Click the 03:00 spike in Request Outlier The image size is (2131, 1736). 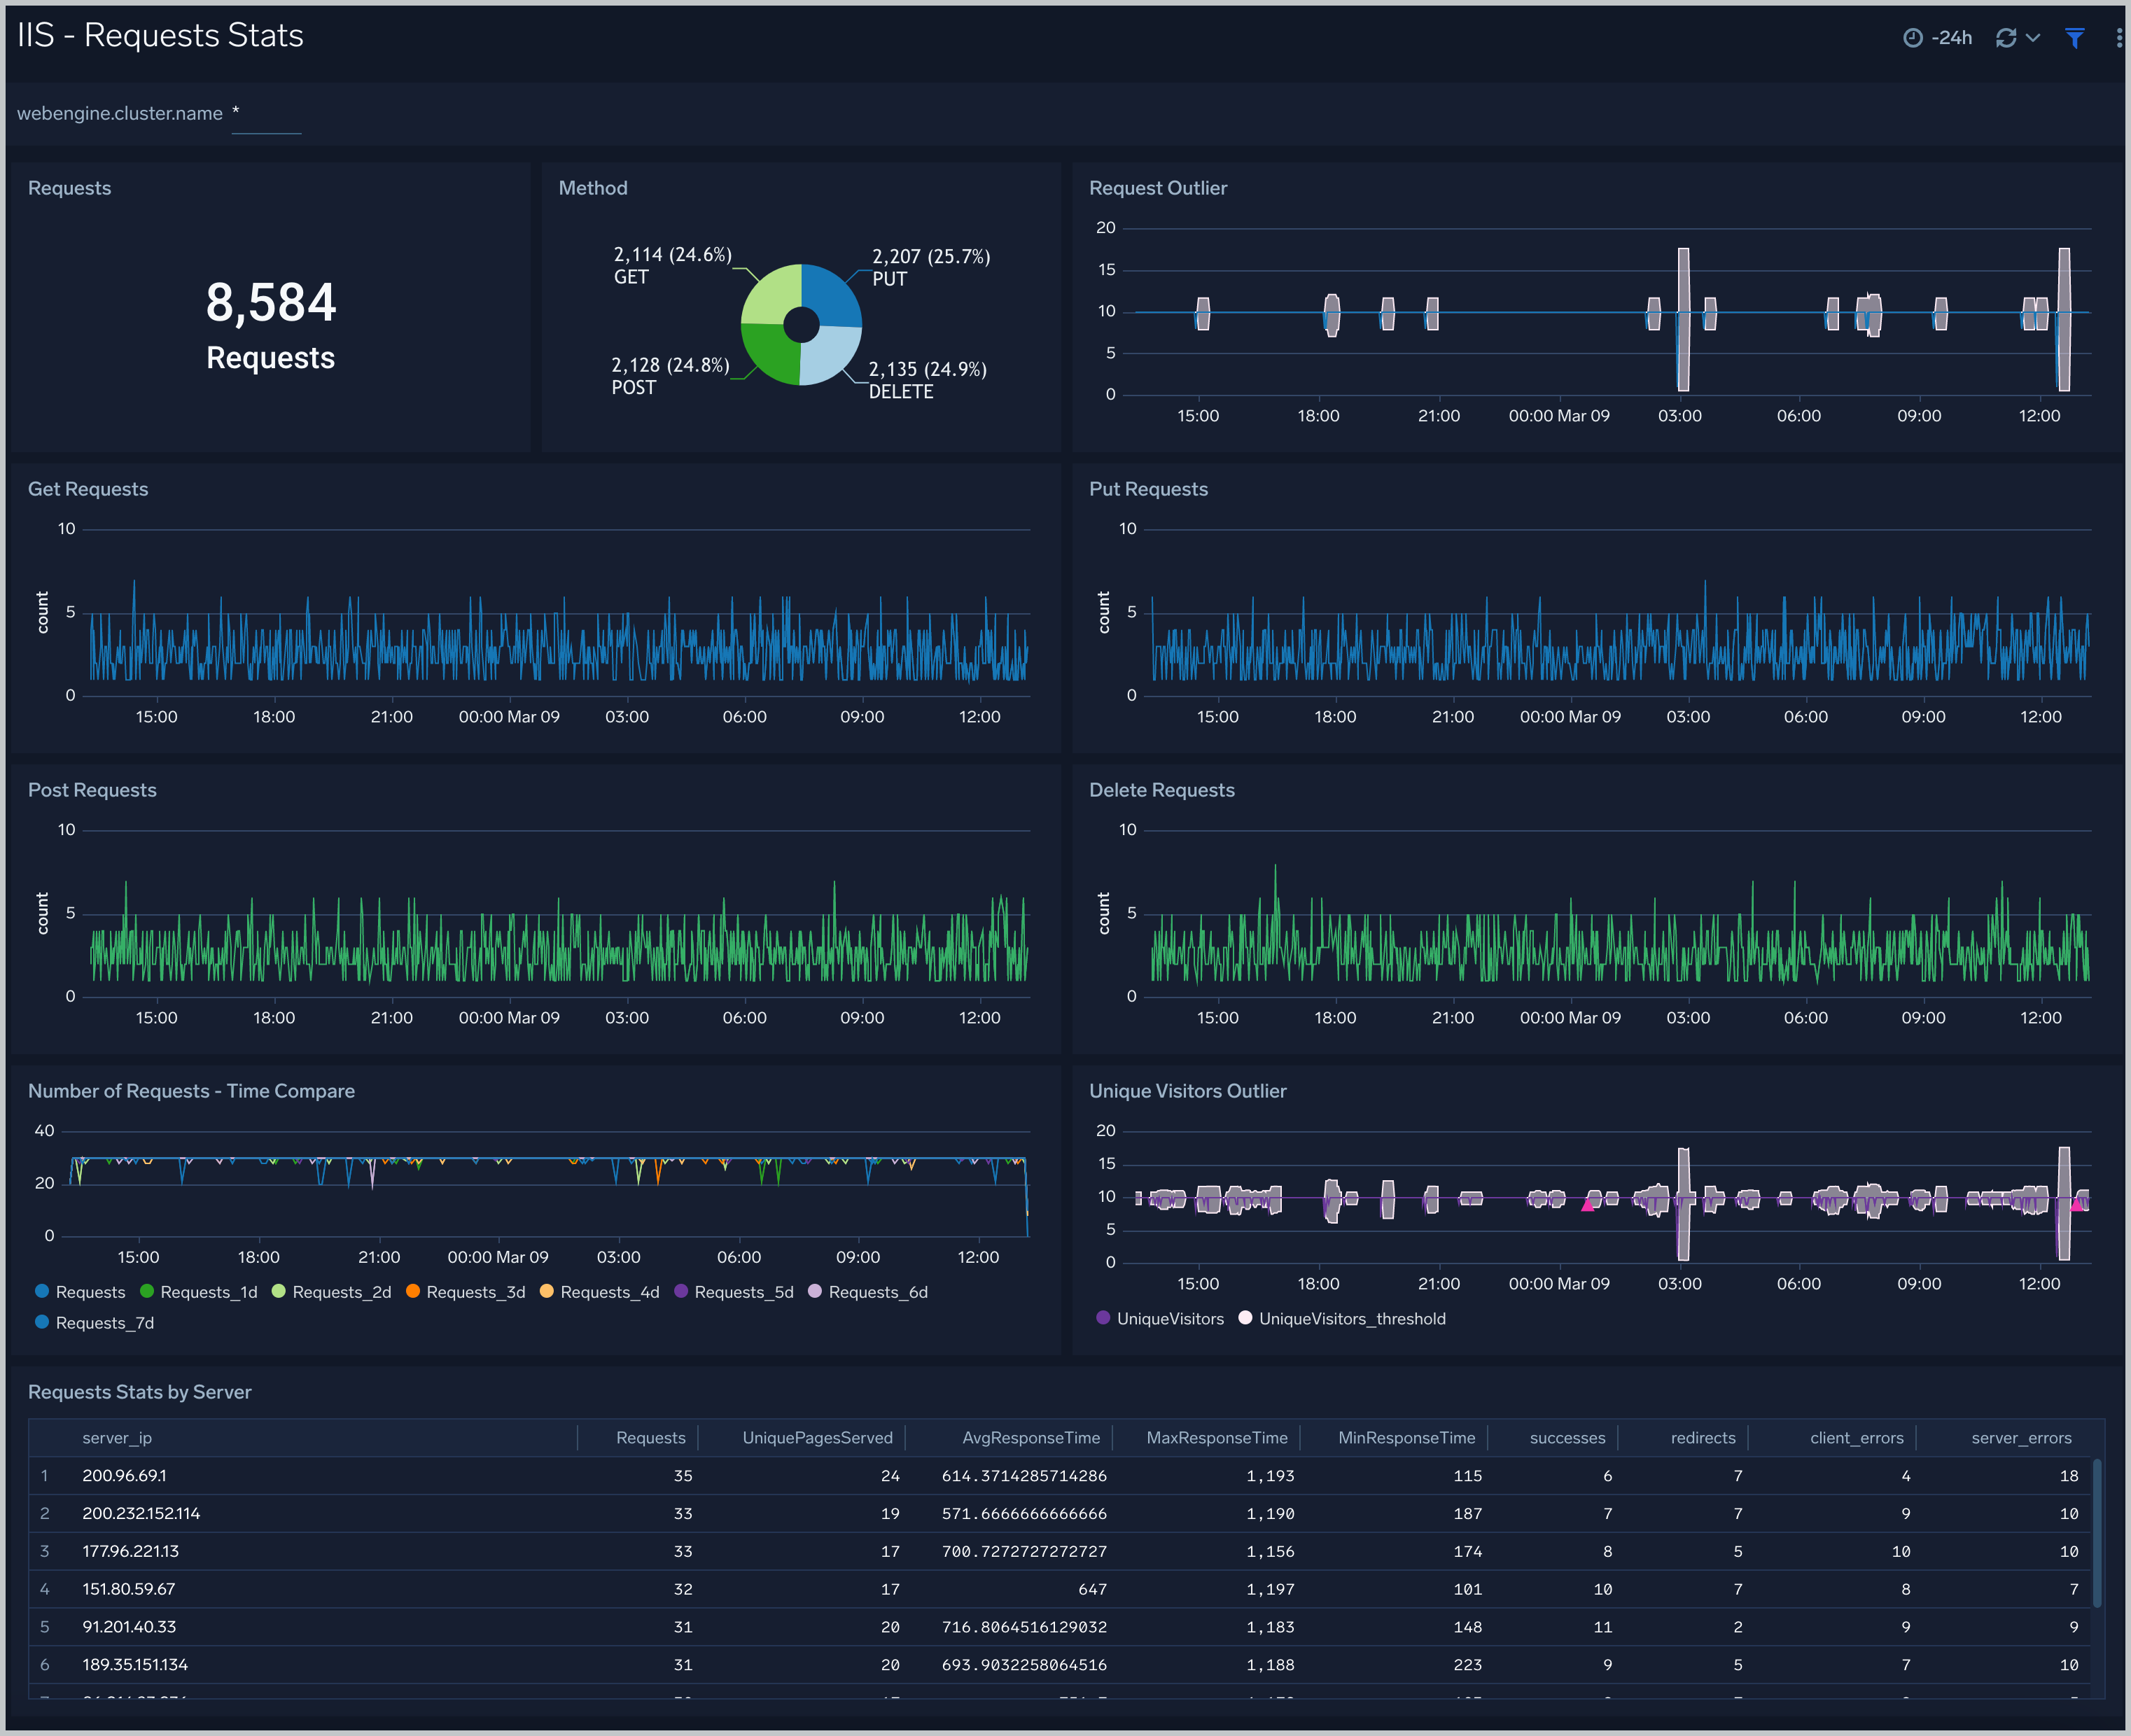(x=1683, y=319)
